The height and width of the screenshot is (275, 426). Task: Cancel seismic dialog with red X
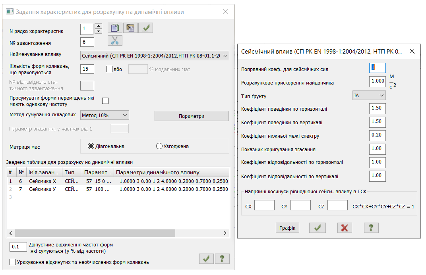(x=345, y=228)
